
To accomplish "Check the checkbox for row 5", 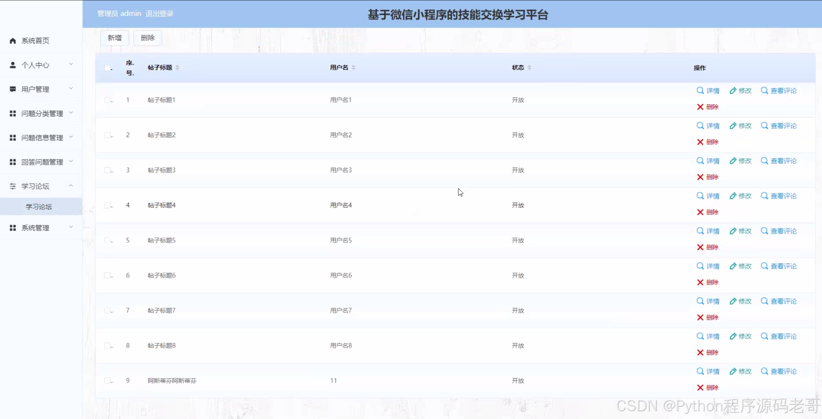I will (107, 240).
